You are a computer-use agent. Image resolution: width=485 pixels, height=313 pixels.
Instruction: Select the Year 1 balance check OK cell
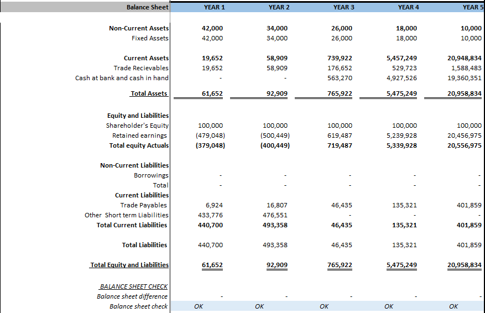[199, 306]
